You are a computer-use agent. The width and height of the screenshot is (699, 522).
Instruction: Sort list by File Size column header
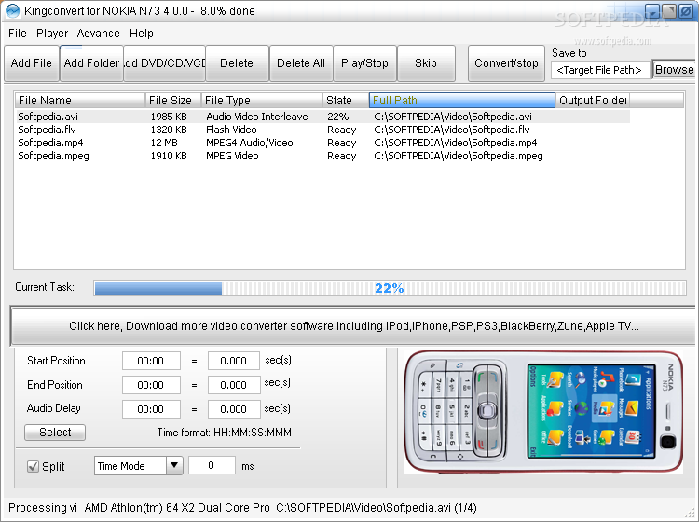(x=173, y=101)
